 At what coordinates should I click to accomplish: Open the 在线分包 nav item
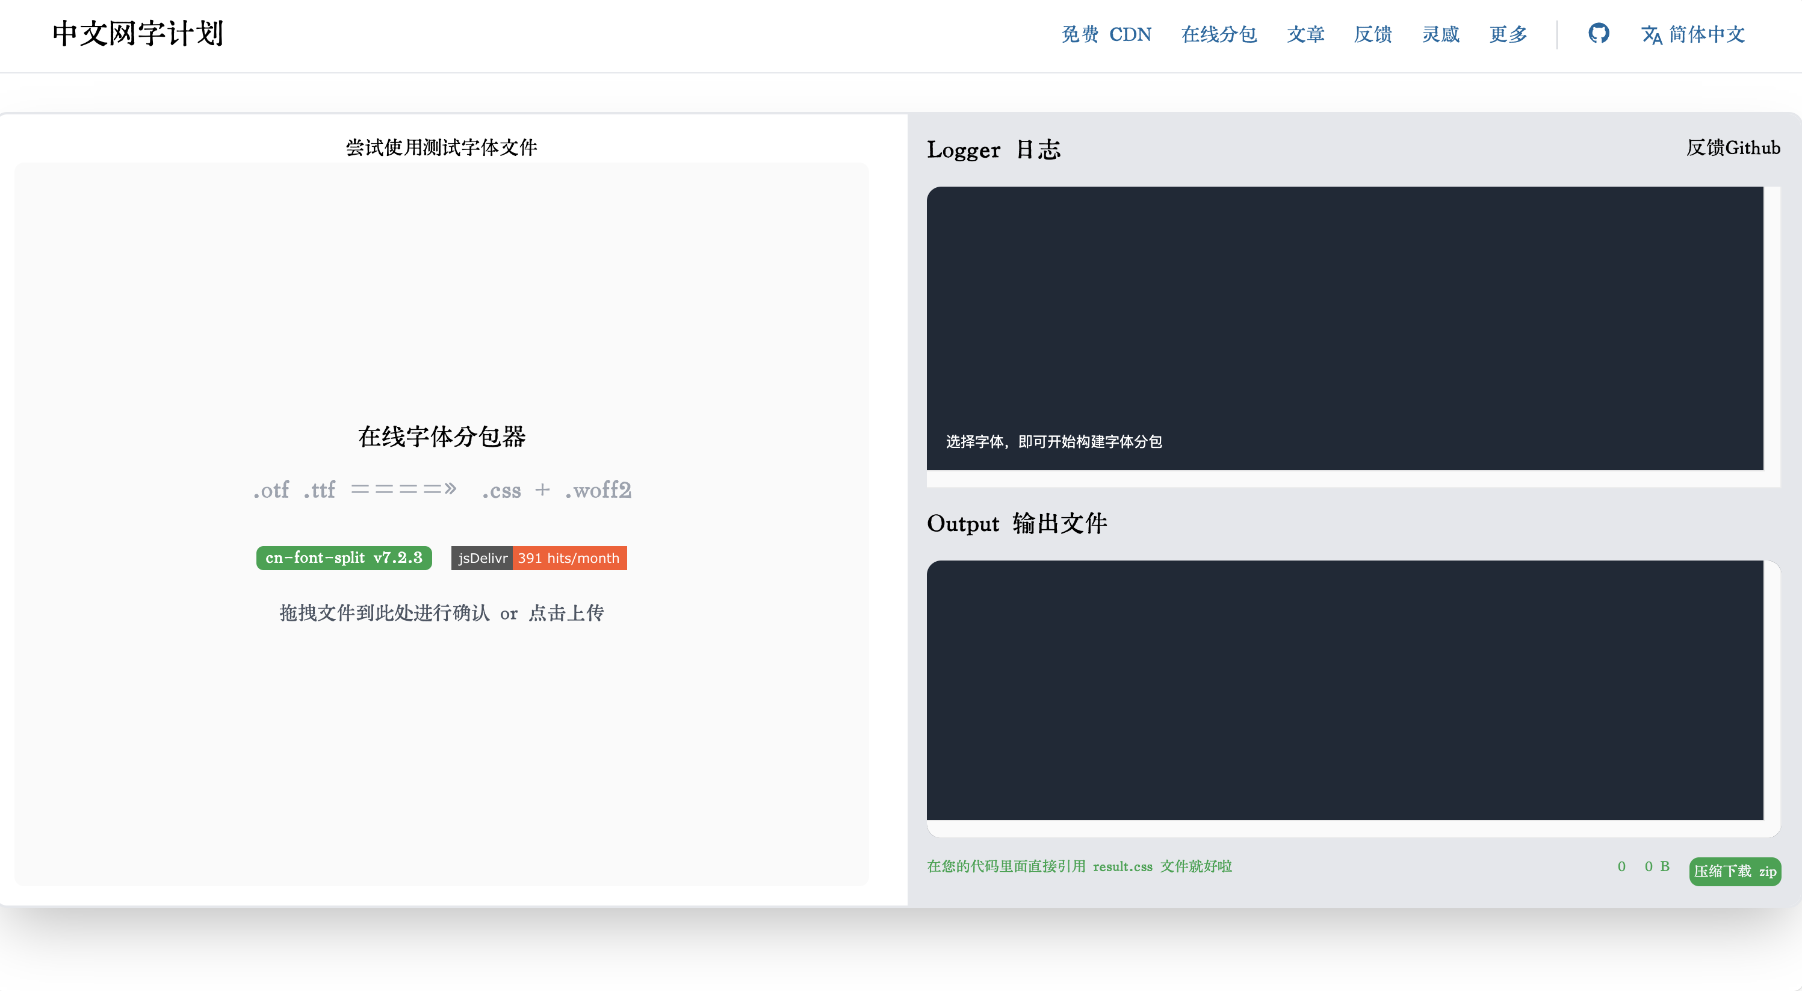pos(1219,34)
